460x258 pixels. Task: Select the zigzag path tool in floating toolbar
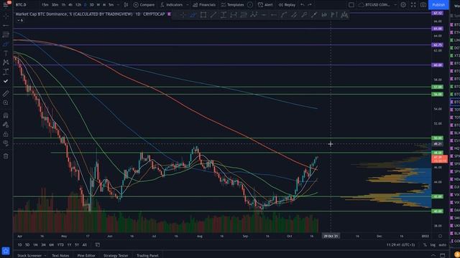(x=254, y=15)
